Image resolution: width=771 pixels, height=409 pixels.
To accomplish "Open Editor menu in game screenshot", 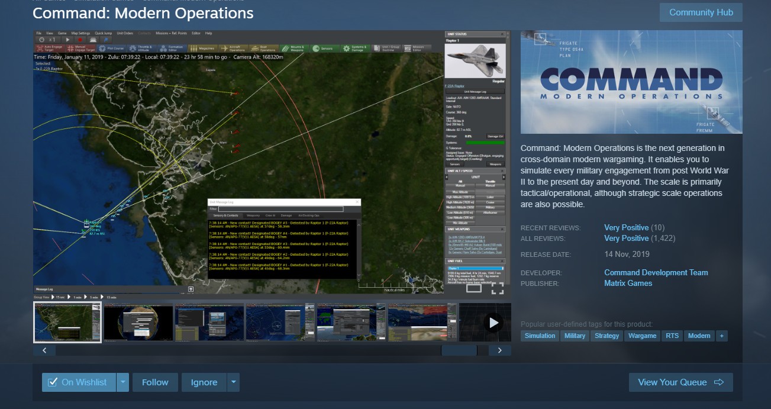I will [196, 33].
